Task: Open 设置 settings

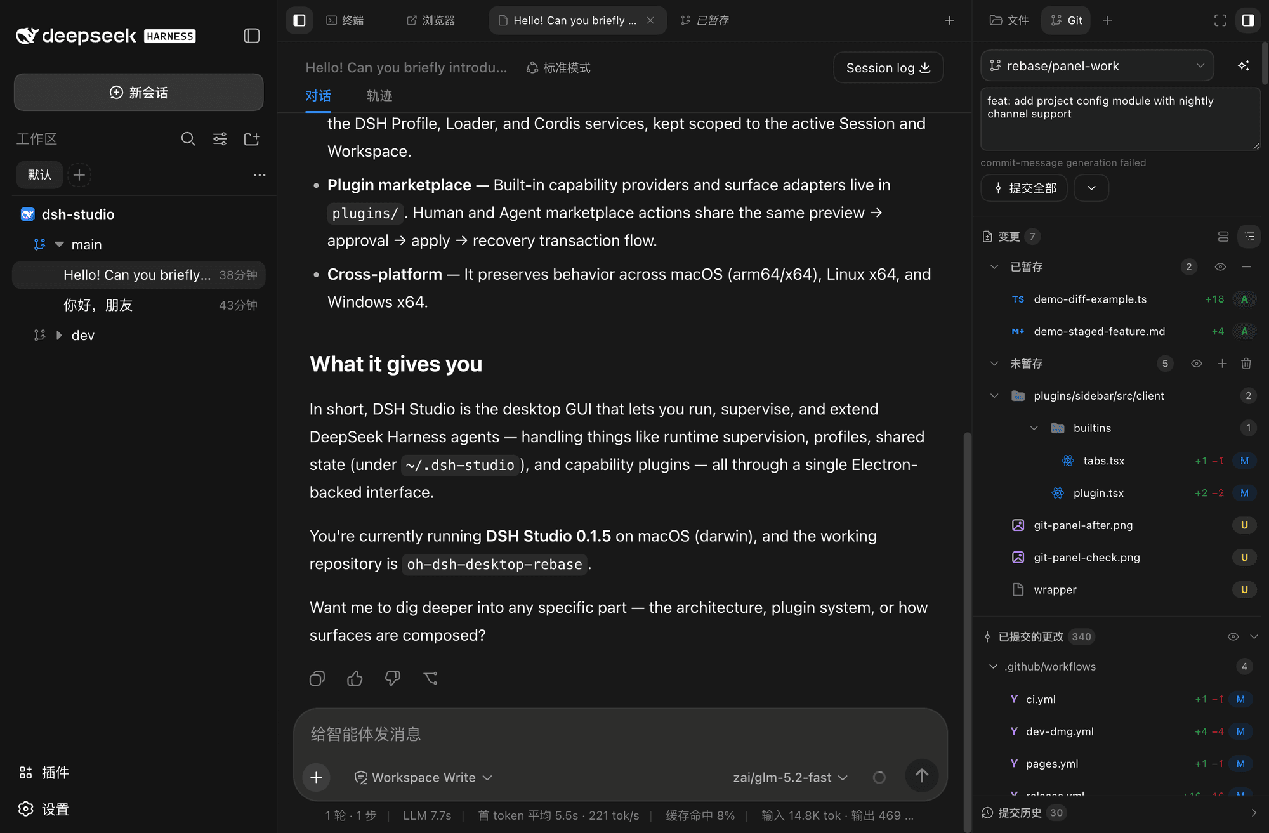Action: tap(44, 810)
